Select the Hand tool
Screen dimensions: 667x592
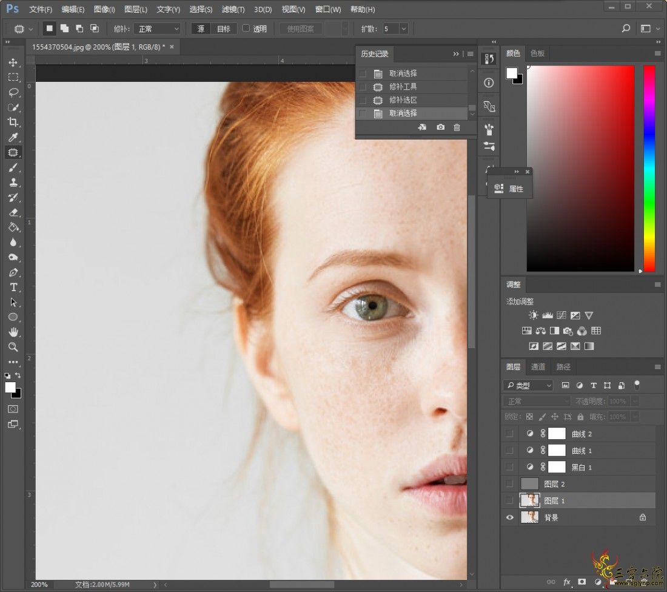[13, 332]
